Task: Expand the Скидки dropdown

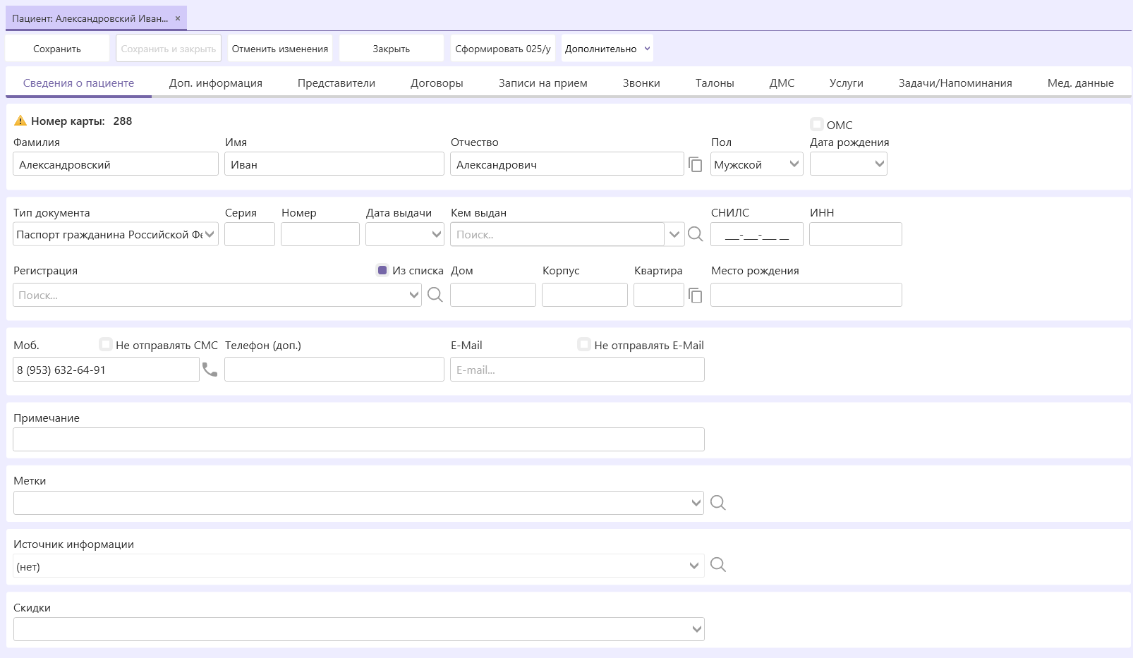Action: tap(697, 629)
